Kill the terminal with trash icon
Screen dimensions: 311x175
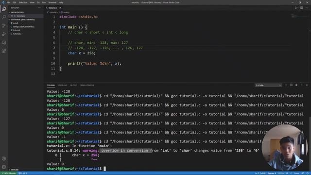296,85
